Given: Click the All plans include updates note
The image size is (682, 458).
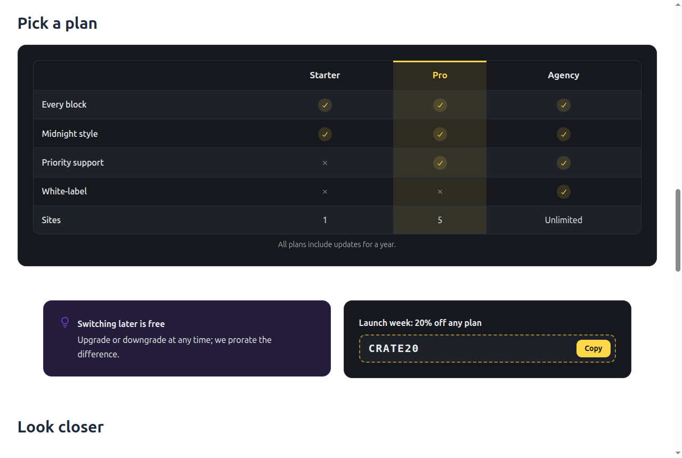Looking at the screenshot, I should click(x=337, y=244).
